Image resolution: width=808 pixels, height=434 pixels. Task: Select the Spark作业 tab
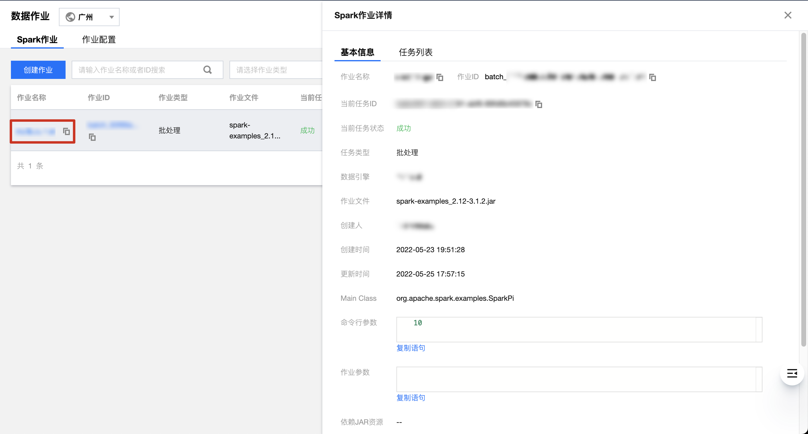37,39
